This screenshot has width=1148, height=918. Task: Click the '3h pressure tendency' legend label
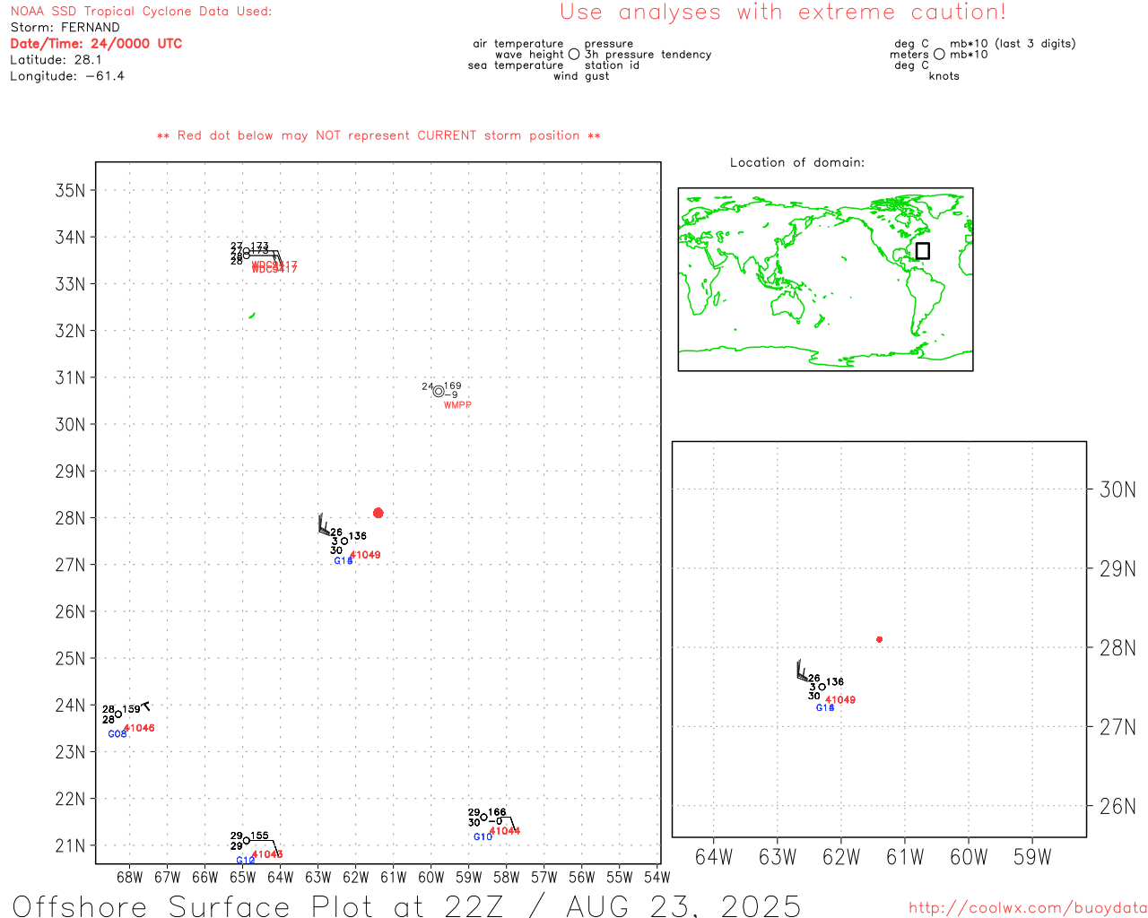[648, 55]
